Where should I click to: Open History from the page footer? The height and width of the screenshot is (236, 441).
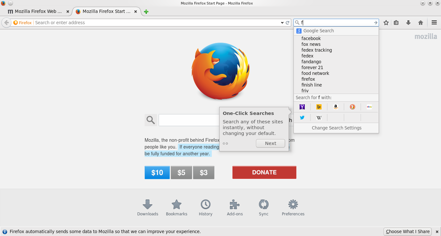[206, 208]
